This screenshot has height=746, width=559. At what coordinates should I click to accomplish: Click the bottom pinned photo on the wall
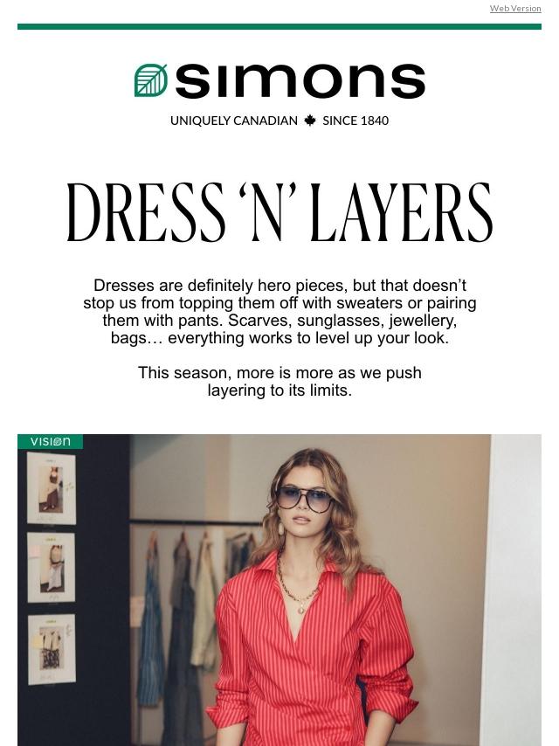(52, 649)
